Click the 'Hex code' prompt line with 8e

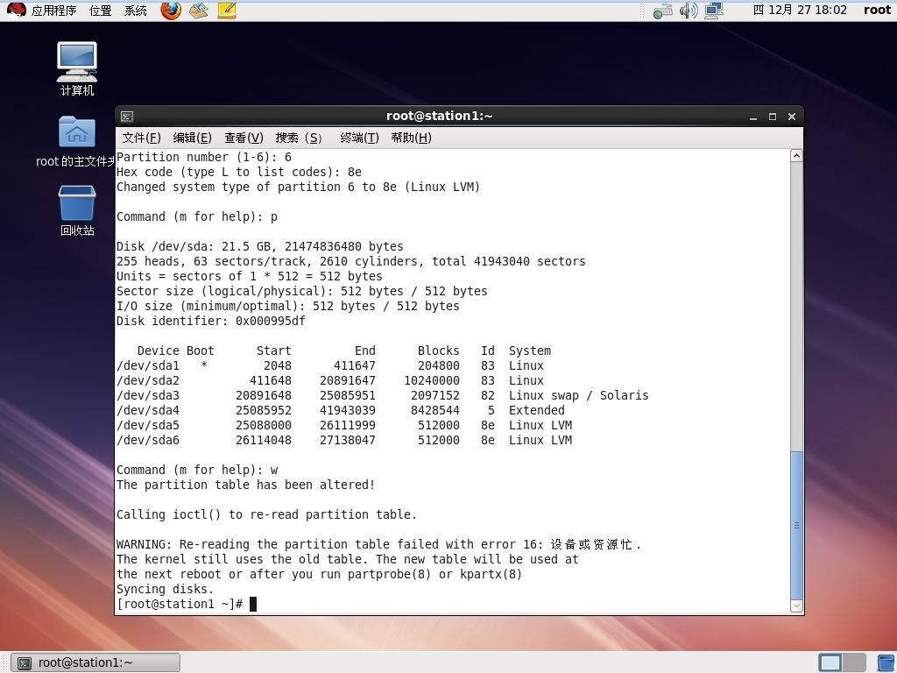(238, 173)
